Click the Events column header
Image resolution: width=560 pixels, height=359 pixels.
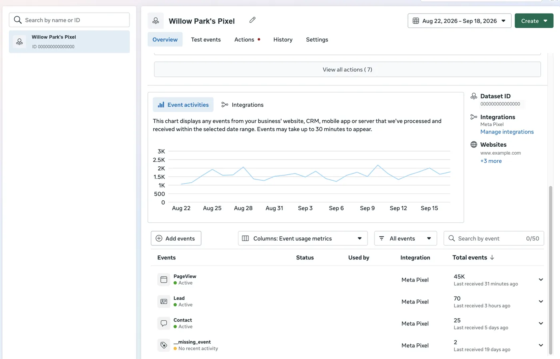[x=166, y=258]
